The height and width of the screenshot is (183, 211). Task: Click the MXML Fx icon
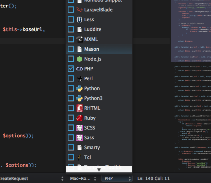pyautogui.click(x=80, y=39)
